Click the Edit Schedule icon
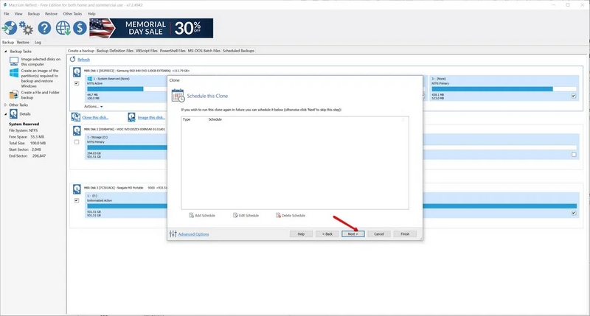The image size is (590, 316). [235, 215]
